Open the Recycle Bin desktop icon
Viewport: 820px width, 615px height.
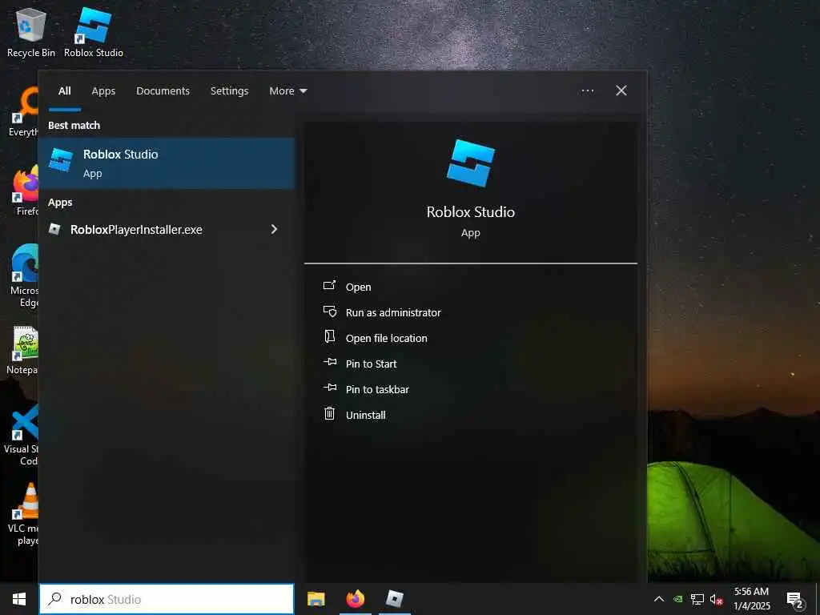pyautogui.click(x=31, y=32)
